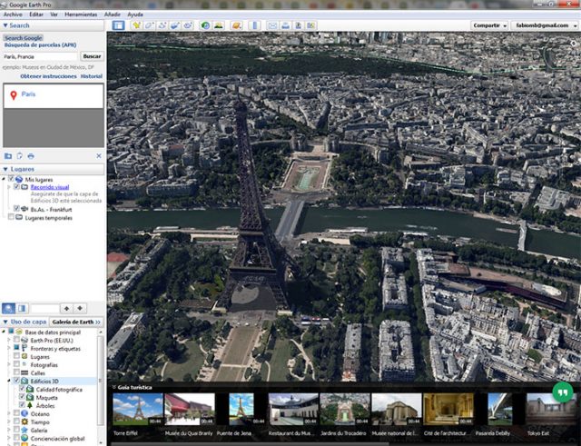This screenshot has height=446, width=581.
Task: Open the Archivo menu
Action: 13,15
